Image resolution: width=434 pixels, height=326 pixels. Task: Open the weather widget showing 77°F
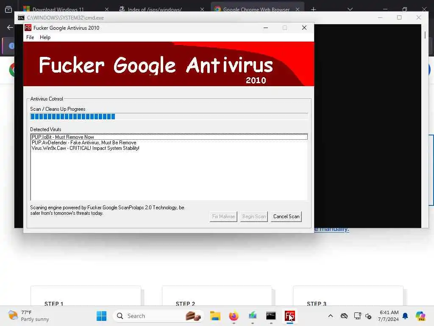coord(28,316)
